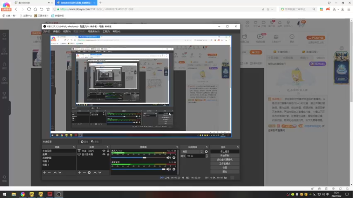Viewport: 353px width, 198px height.
Task: Remove the selected source with the minus icon
Action: tap(84, 172)
